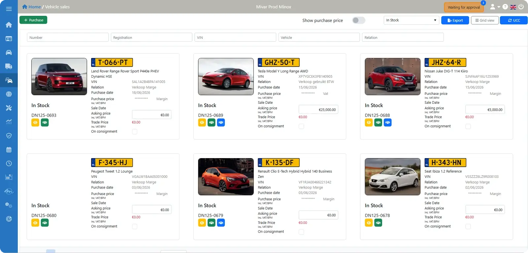Open the calendar icon in the sidebar
The height and width of the screenshot is (253, 528).
click(9, 149)
